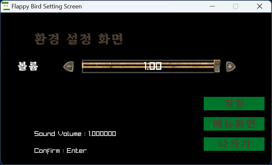Image resolution: width=272 pixels, height=165 pixels.
Task: Click the volume slider handle
Action: tap(217, 66)
